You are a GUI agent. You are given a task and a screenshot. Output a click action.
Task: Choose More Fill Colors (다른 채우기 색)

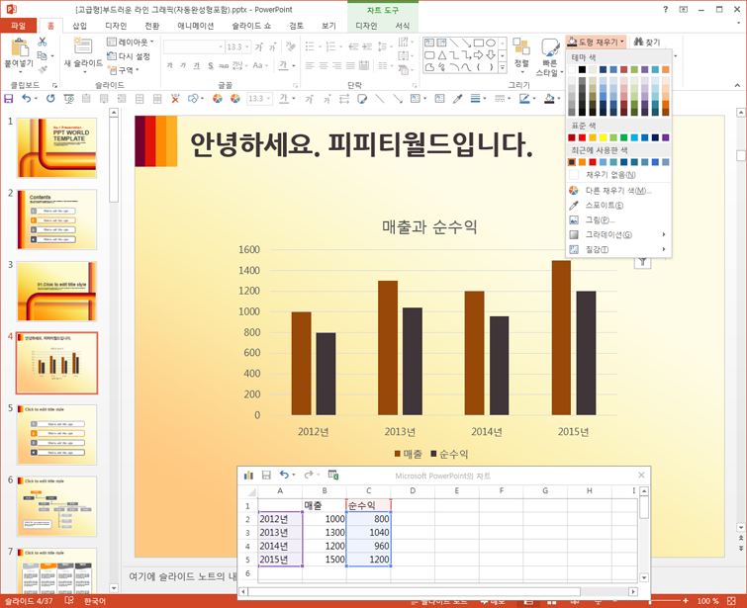(618, 191)
